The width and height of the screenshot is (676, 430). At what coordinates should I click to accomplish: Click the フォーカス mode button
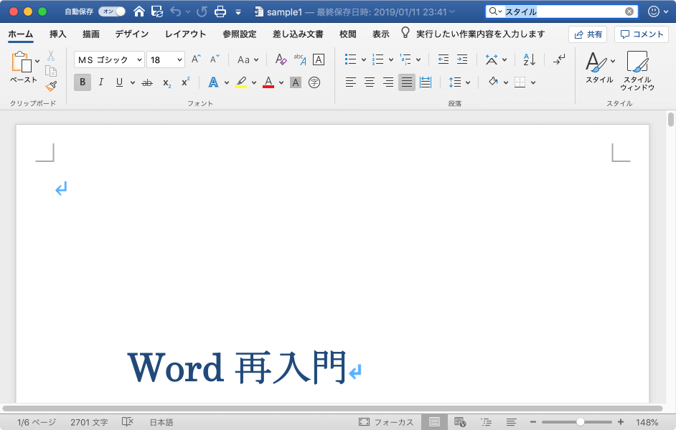(386, 422)
